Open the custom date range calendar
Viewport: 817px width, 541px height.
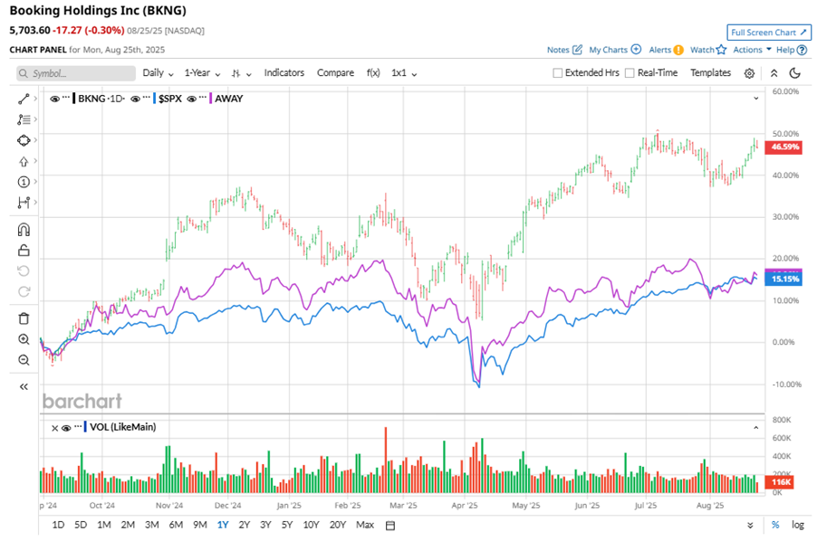point(389,526)
